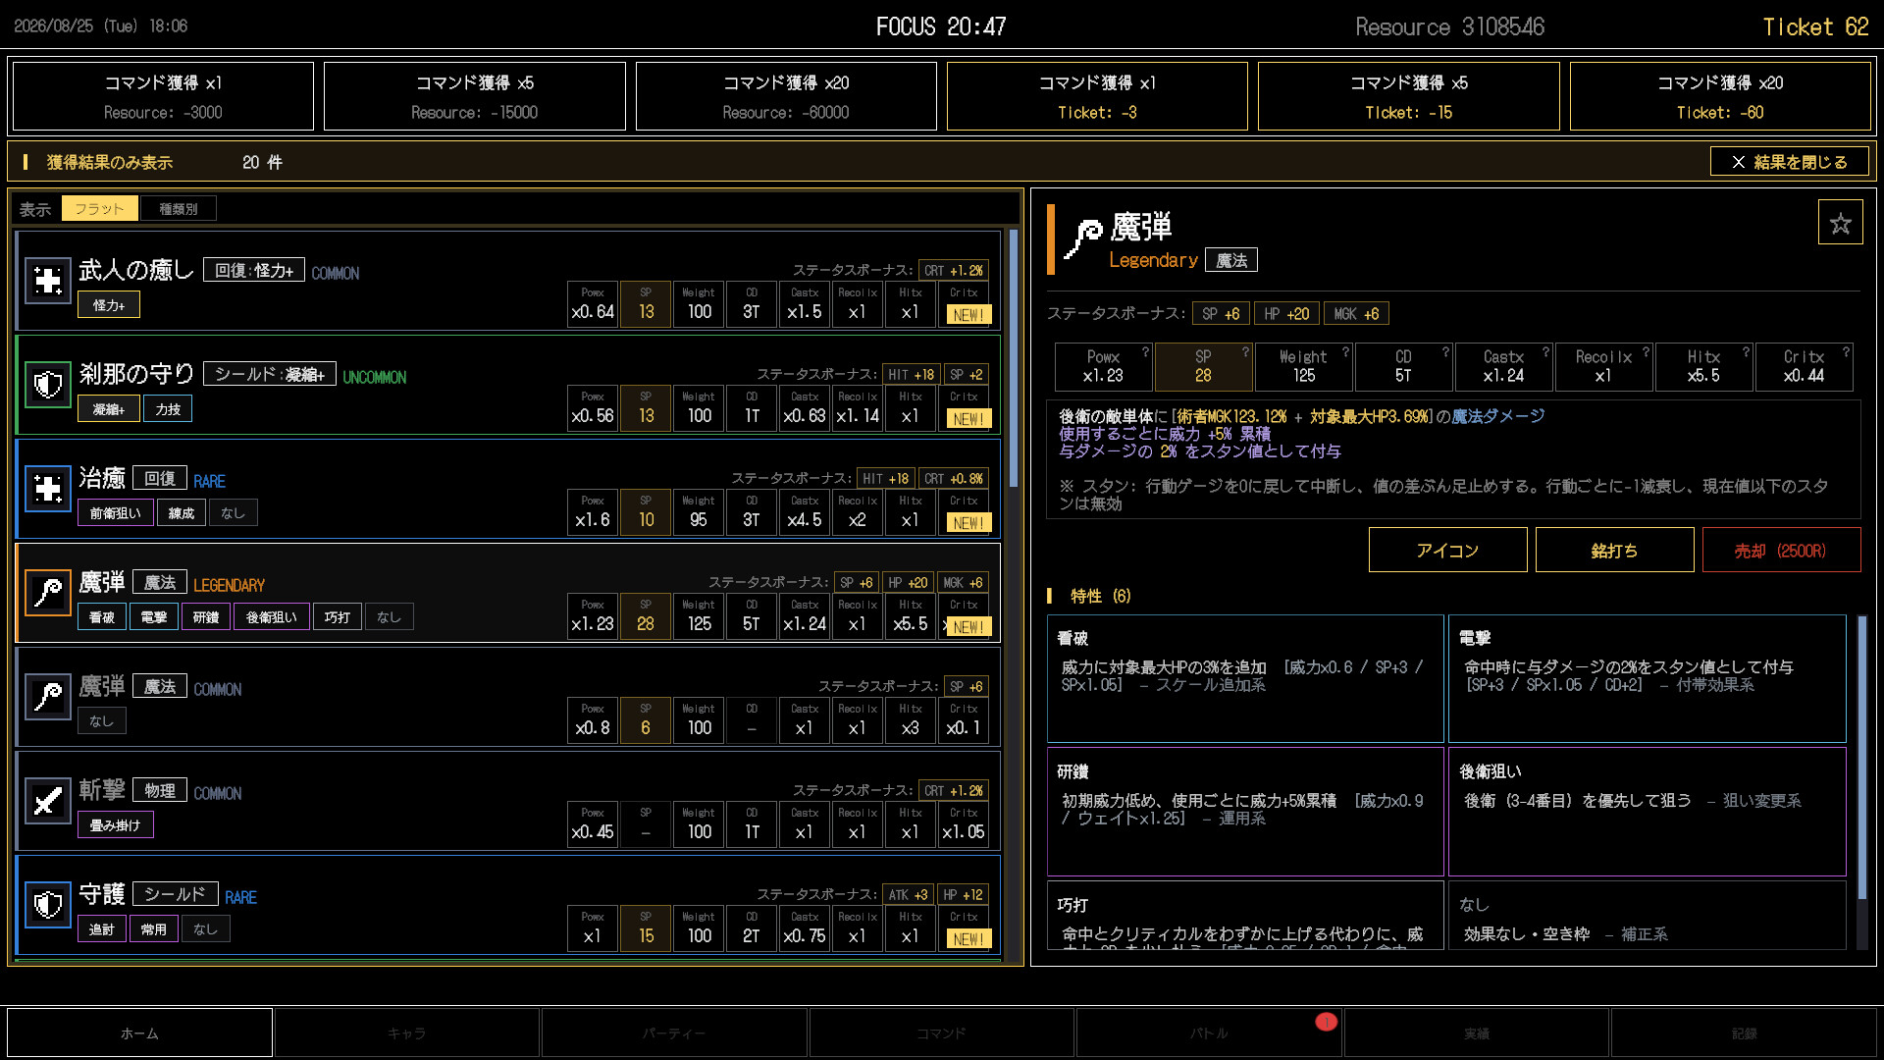Image resolution: width=1884 pixels, height=1060 pixels.
Task: Select the 後衛狙い tag on 魔弾 row
Action: 271,617
